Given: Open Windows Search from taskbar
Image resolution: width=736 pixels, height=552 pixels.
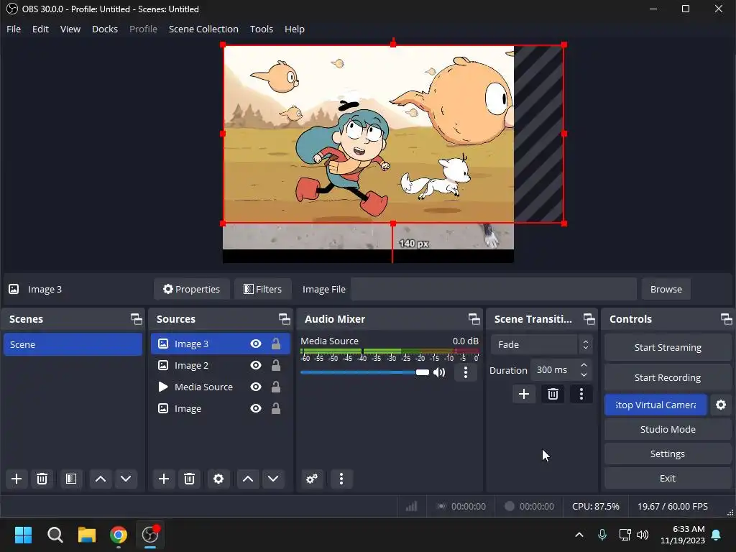Looking at the screenshot, I should [x=55, y=535].
